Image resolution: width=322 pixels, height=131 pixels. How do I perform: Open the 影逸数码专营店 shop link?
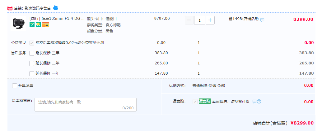tap(38, 8)
